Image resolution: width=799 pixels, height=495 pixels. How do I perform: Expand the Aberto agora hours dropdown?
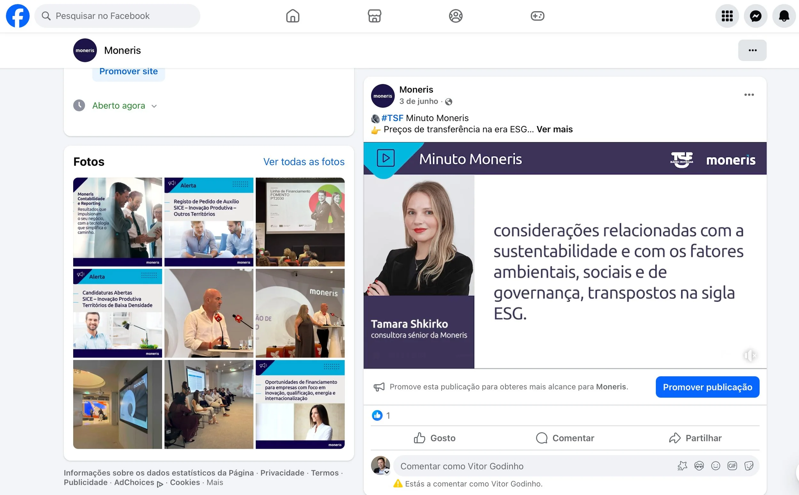point(154,106)
